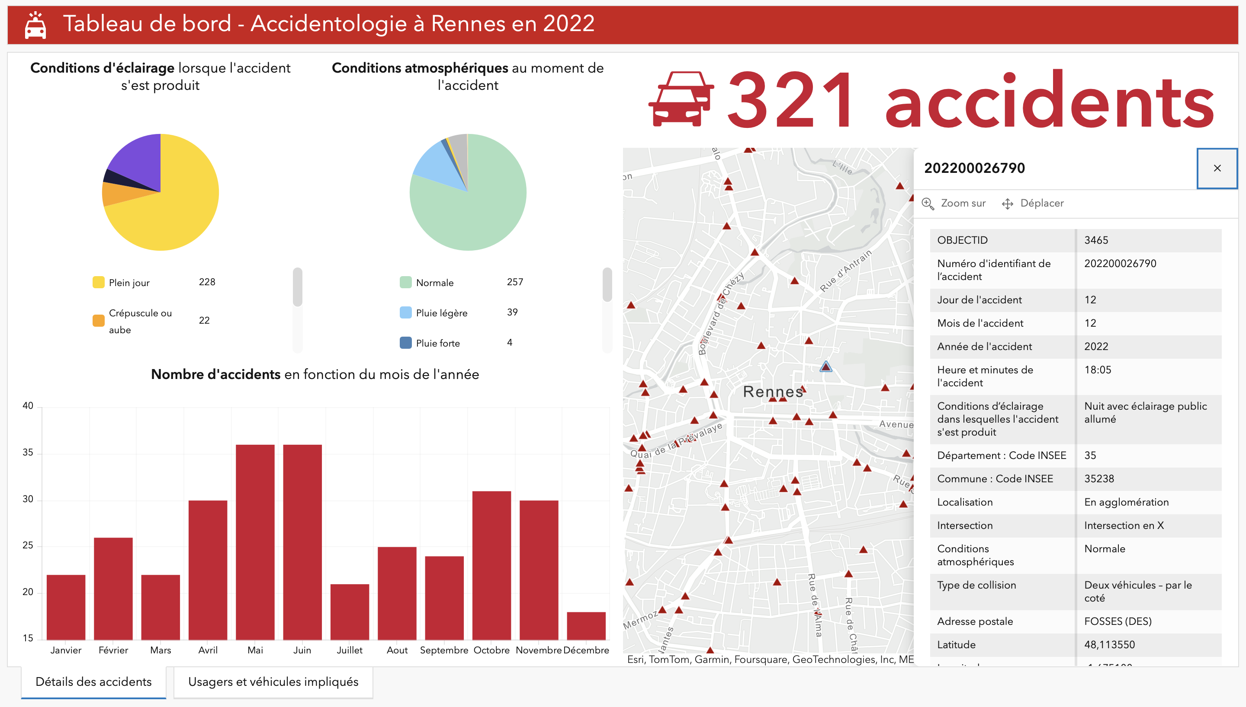Click the Juillet bar in the chart
The image size is (1246, 707).
point(350,612)
